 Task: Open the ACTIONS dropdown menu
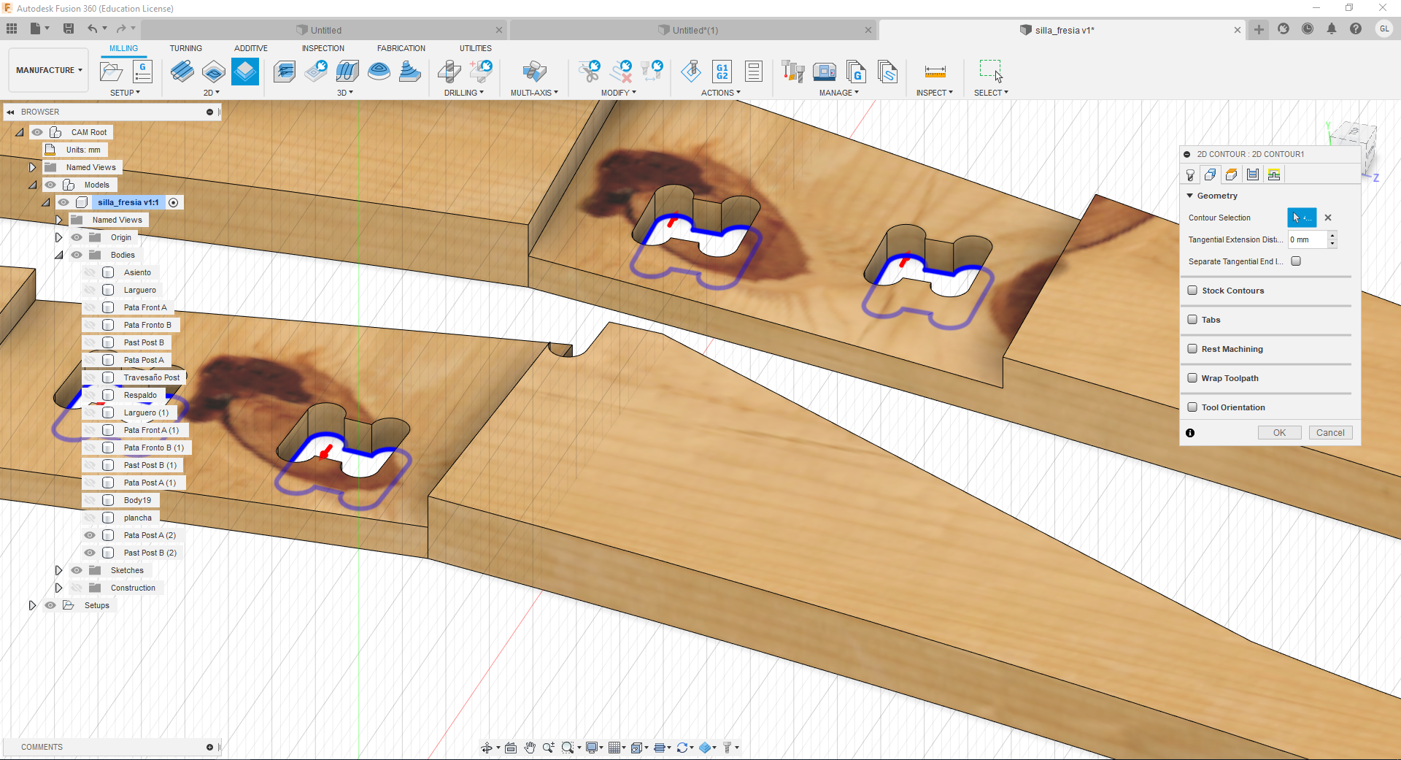[x=720, y=93]
